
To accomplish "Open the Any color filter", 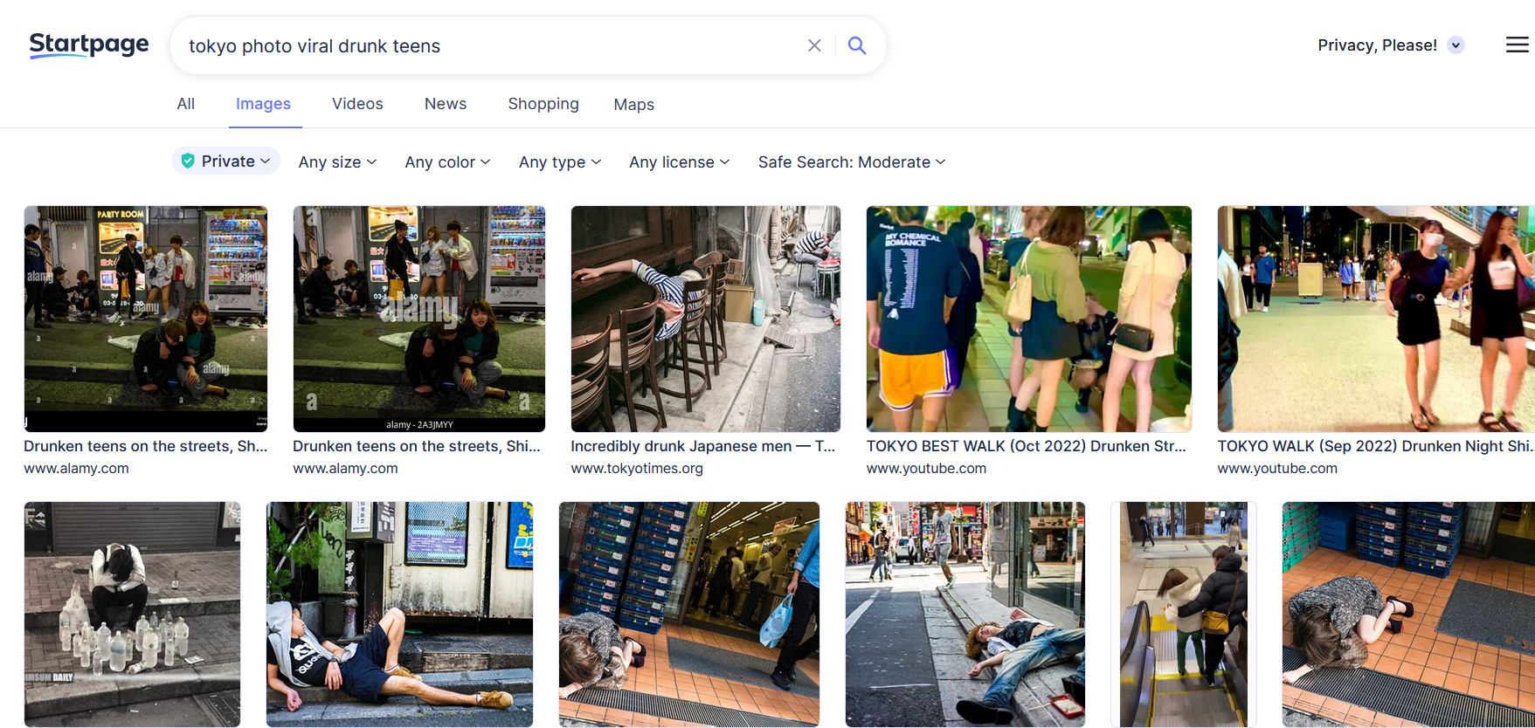I will tap(447, 162).
